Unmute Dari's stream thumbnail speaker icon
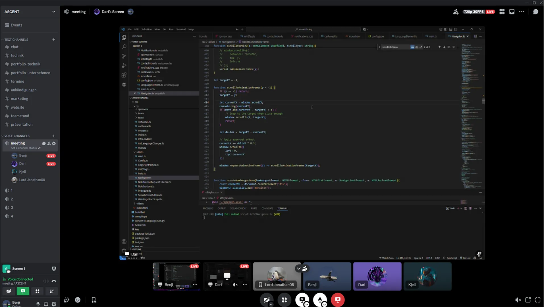The image size is (544, 307). (235, 285)
